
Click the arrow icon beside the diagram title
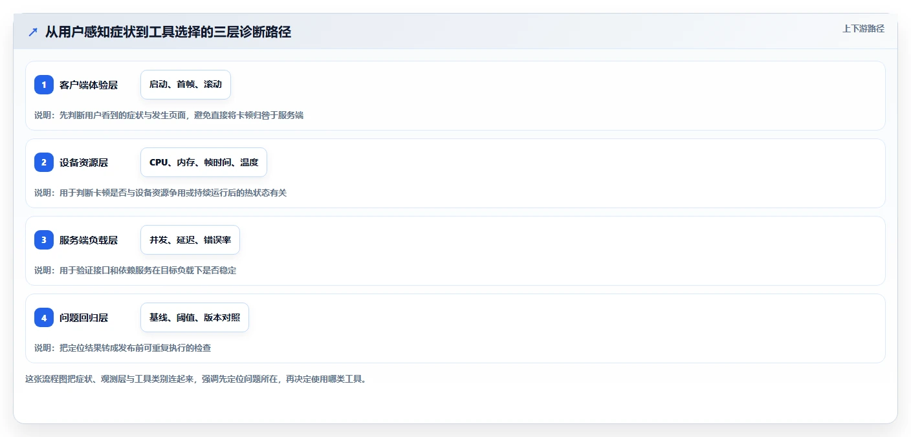coord(33,32)
